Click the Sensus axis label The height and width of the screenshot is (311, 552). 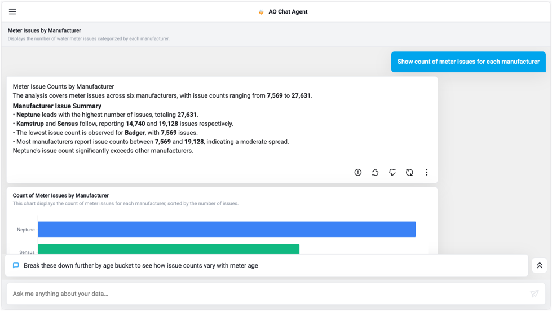pos(27,252)
